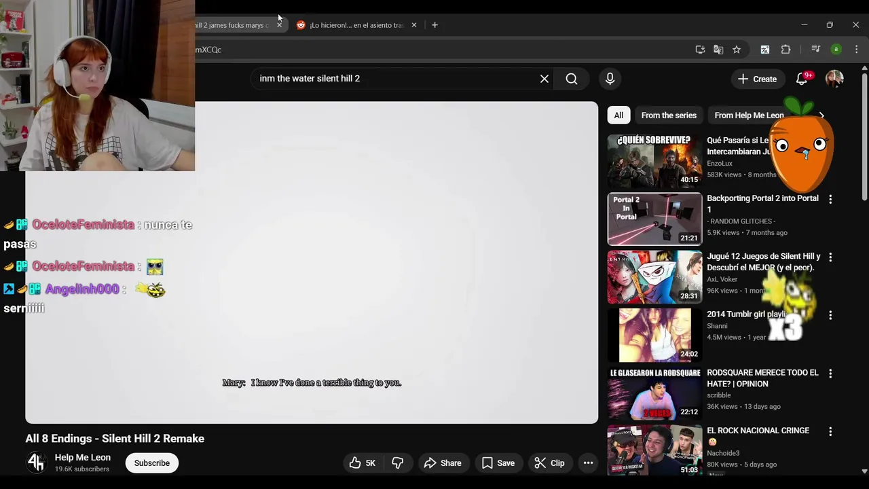The image size is (869, 489).
Task: Open the Create menu
Action: coord(757,79)
